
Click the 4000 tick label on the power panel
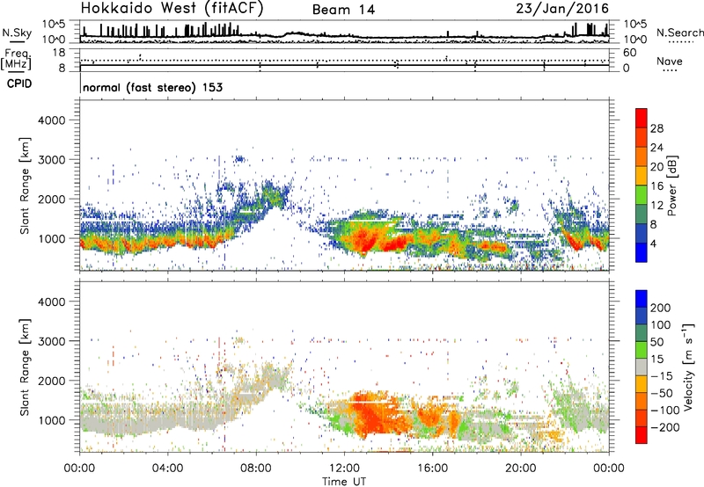pos(52,120)
